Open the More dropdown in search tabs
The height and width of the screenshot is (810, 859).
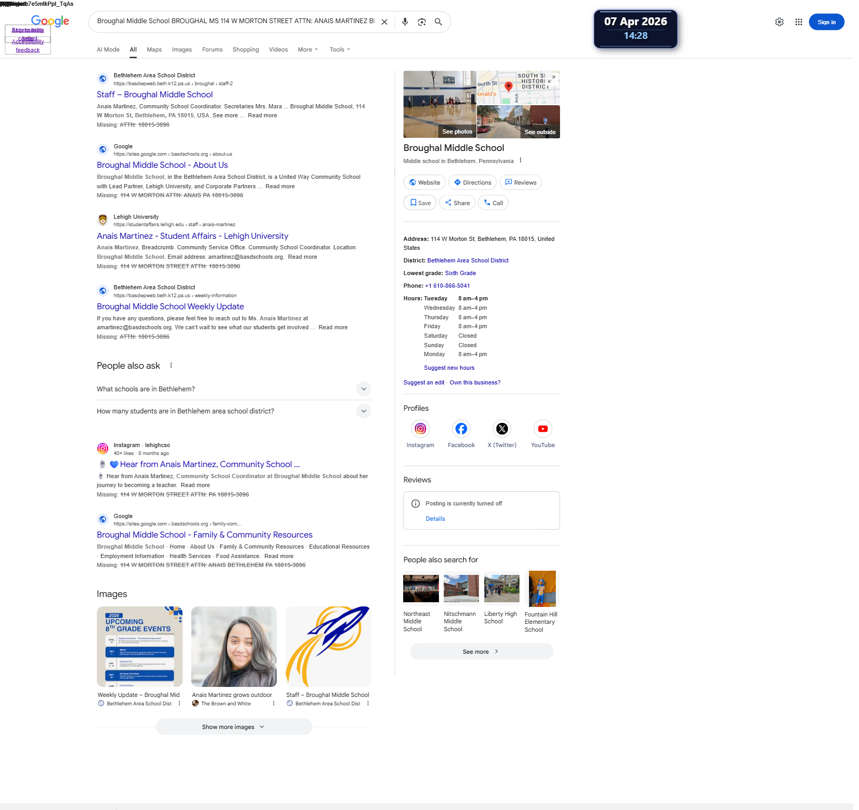(308, 49)
